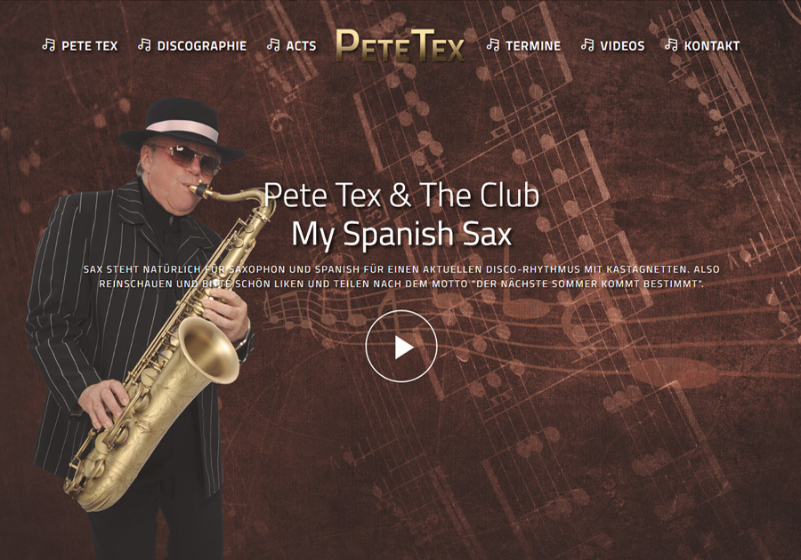Image resolution: width=801 pixels, height=560 pixels.
Task: Open the PETE TEX menu item
Action: (89, 46)
